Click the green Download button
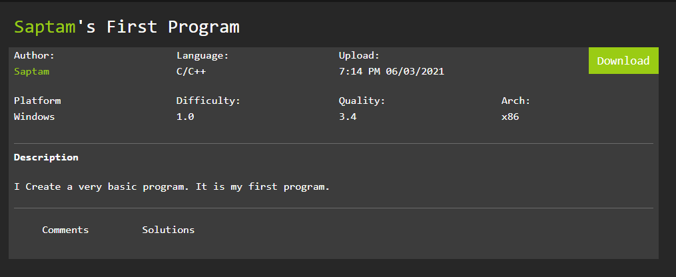 tap(623, 61)
